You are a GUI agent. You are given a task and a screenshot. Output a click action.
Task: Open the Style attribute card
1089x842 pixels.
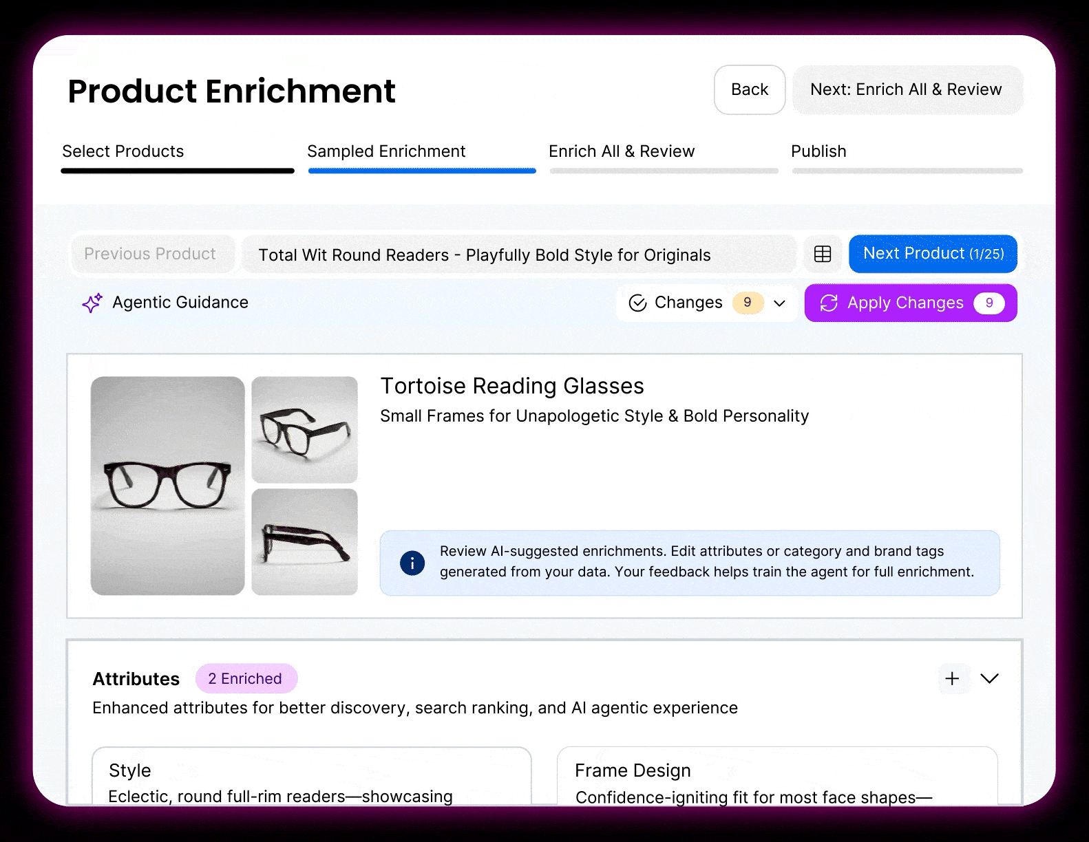[312, 777]
